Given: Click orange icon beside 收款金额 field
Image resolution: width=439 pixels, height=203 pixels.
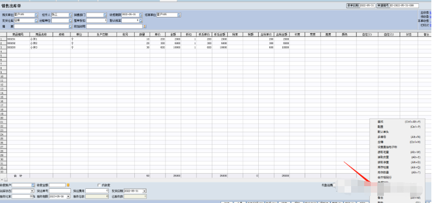Looking at the screenshot, I should [68, 185].
